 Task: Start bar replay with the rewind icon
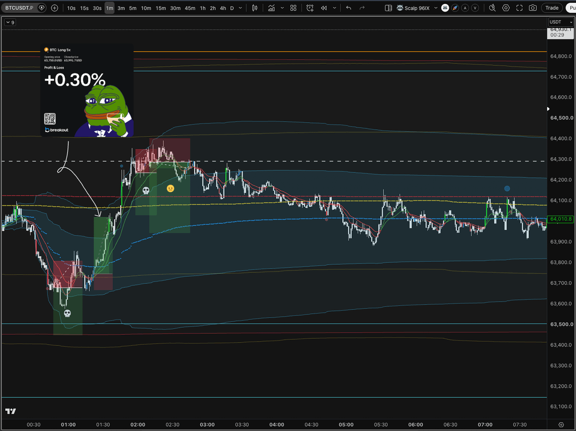(324, 8)
